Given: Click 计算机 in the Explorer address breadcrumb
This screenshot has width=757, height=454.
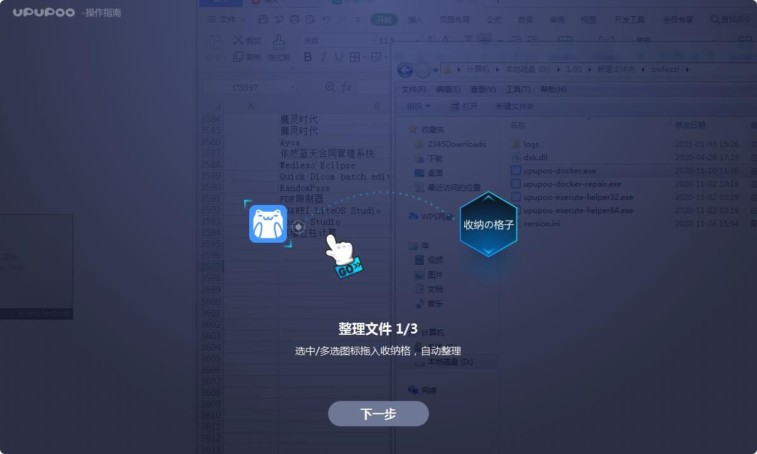Looking at the screenshot, I should click(x=478, y=69).
